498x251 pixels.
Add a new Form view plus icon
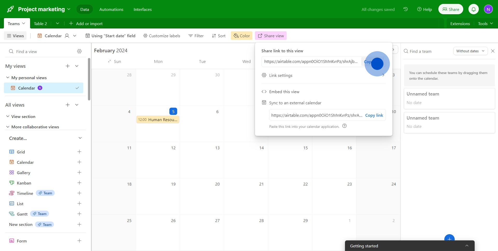79,241
